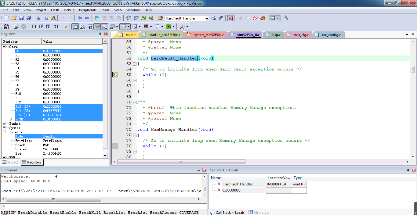Expand the Banked registers node
This screenshot has height=215, width=417.
click(5, 124)
